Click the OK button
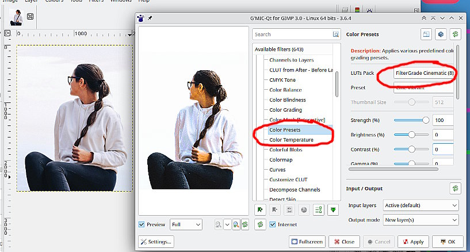 tap(448, 242)
